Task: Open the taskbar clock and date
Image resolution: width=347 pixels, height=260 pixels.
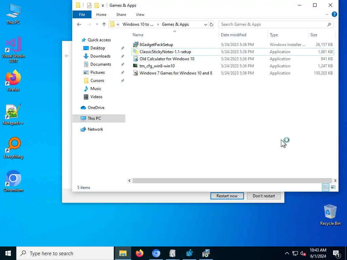Action: [318, 253]
